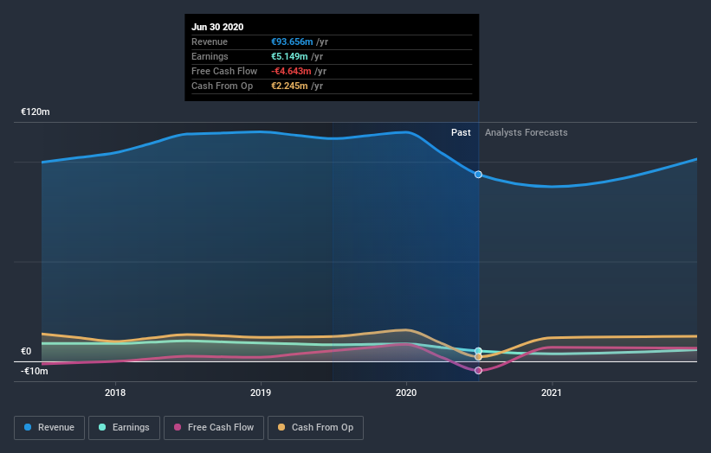
Task: Toggle the Cash From Op legend button
Action: (315, 428)
